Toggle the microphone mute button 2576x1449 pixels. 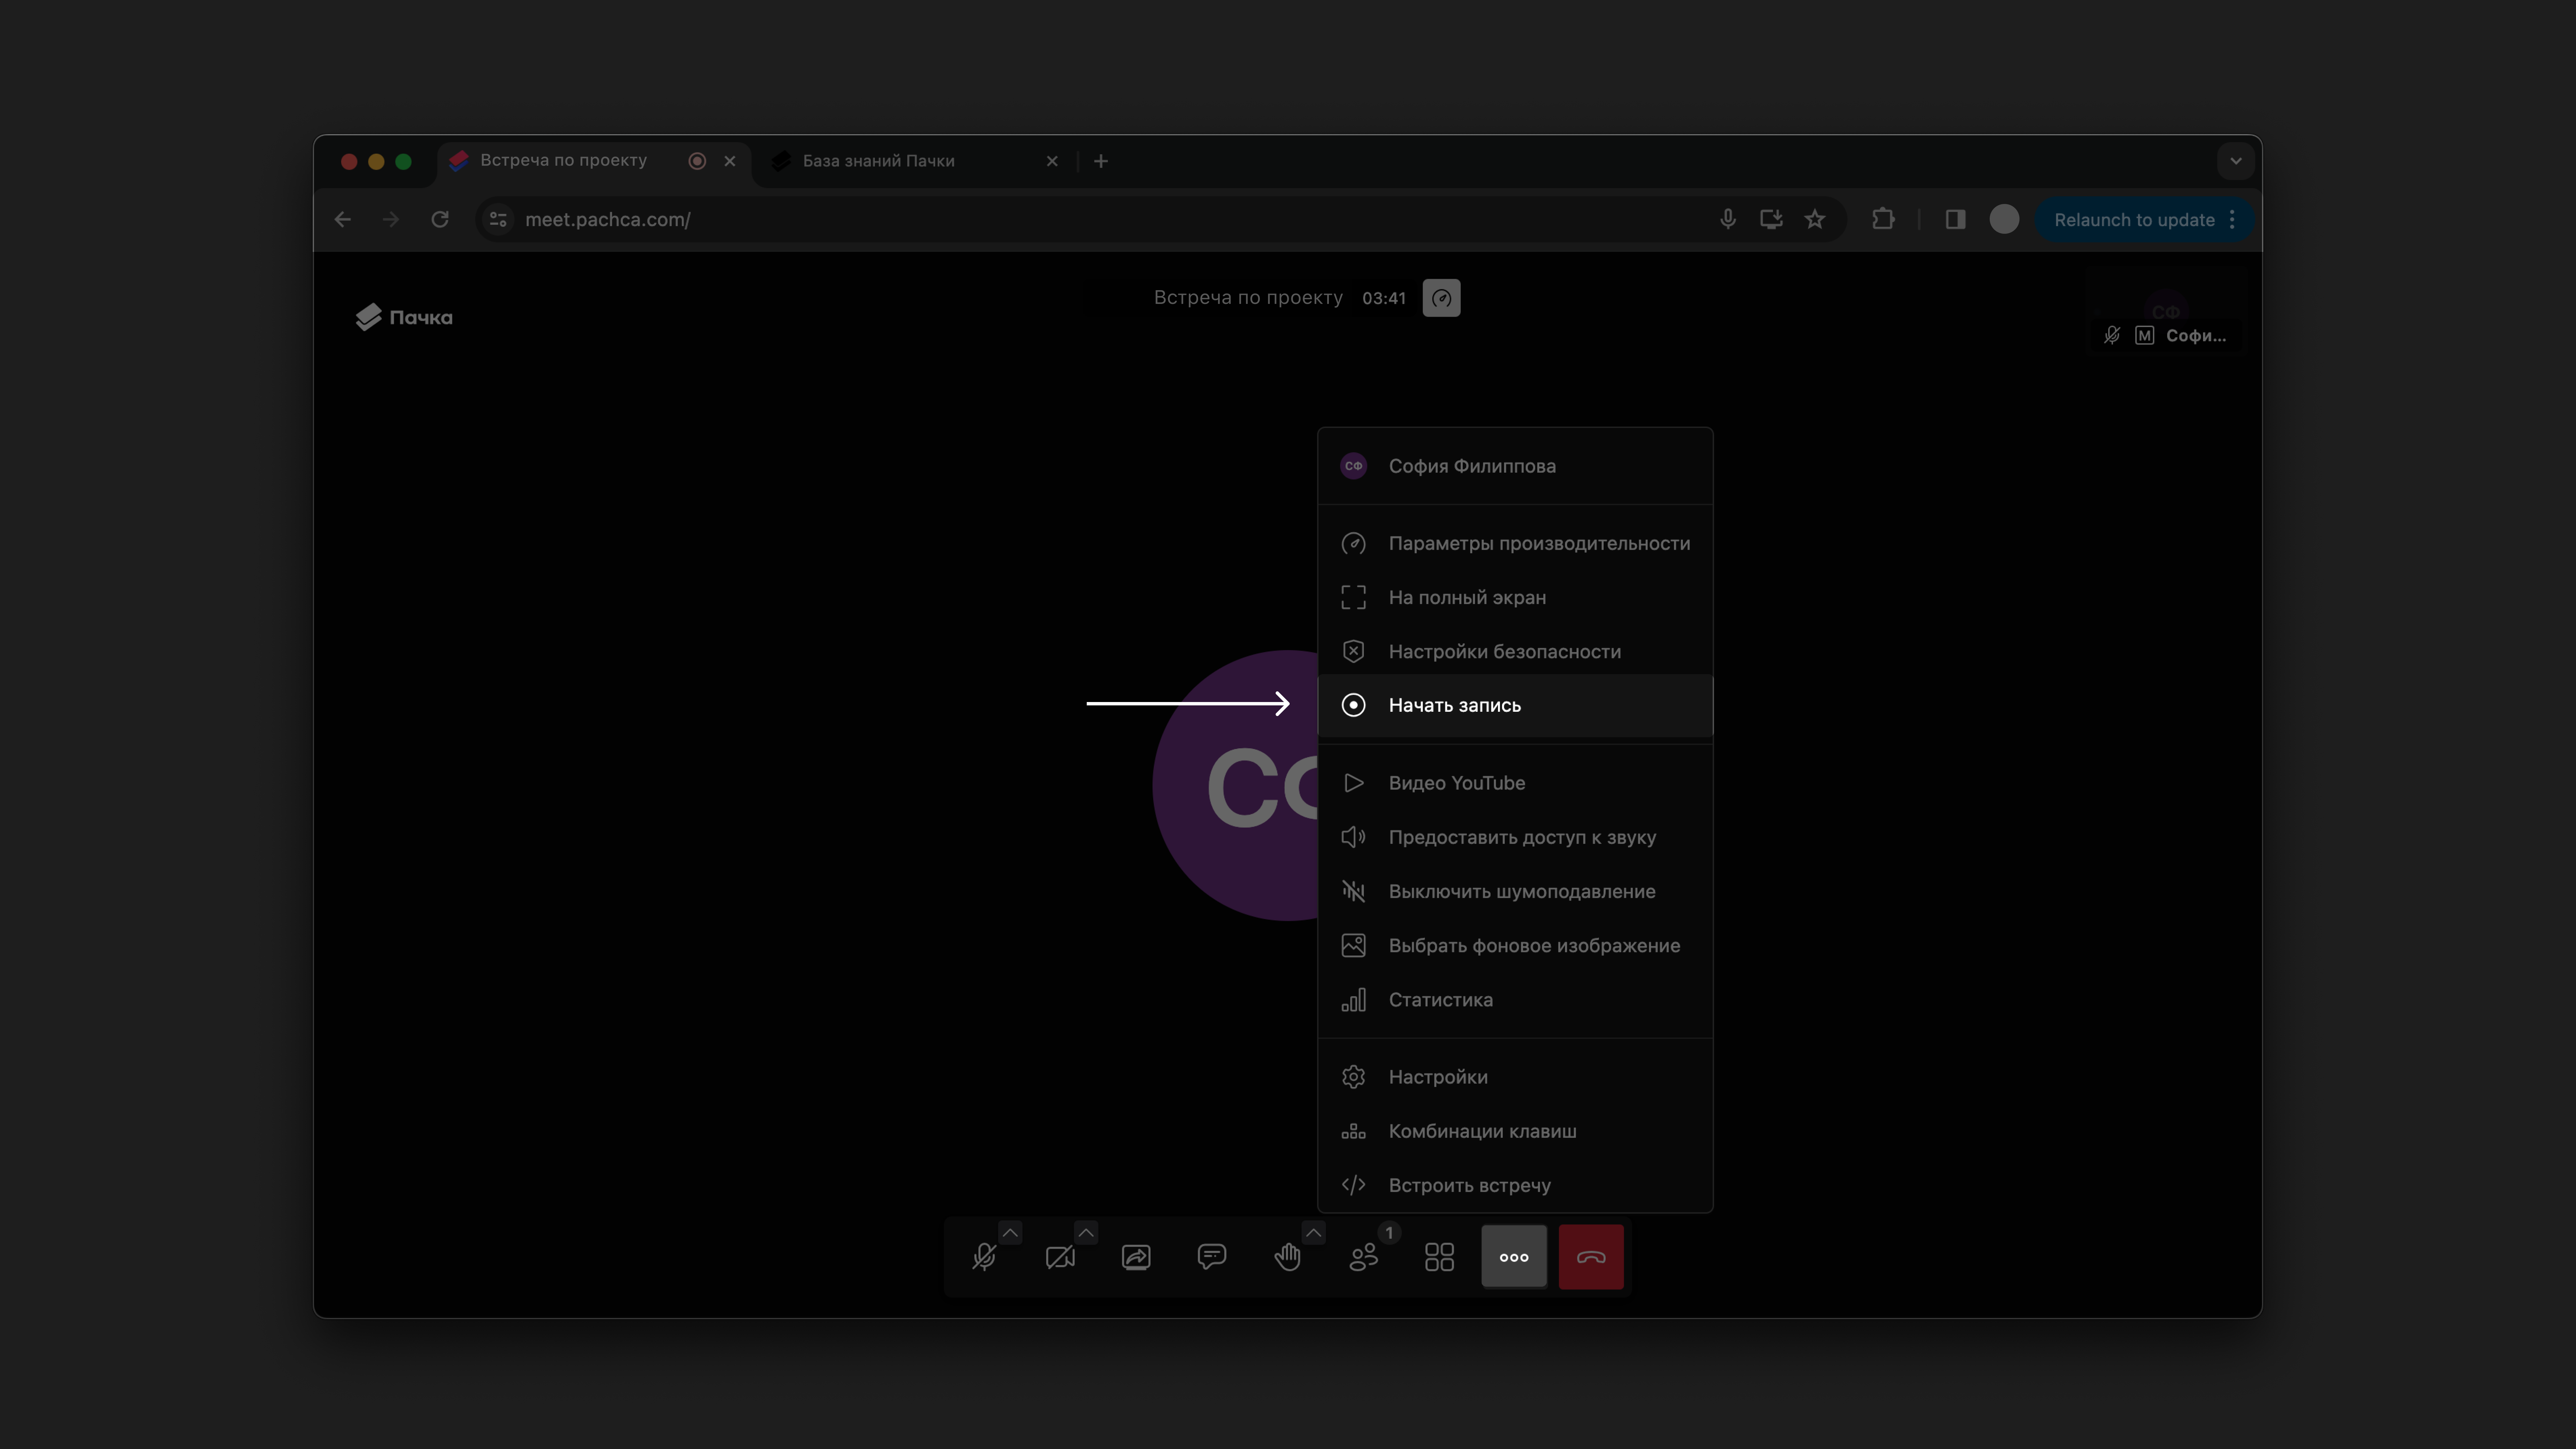point(984,1257)
